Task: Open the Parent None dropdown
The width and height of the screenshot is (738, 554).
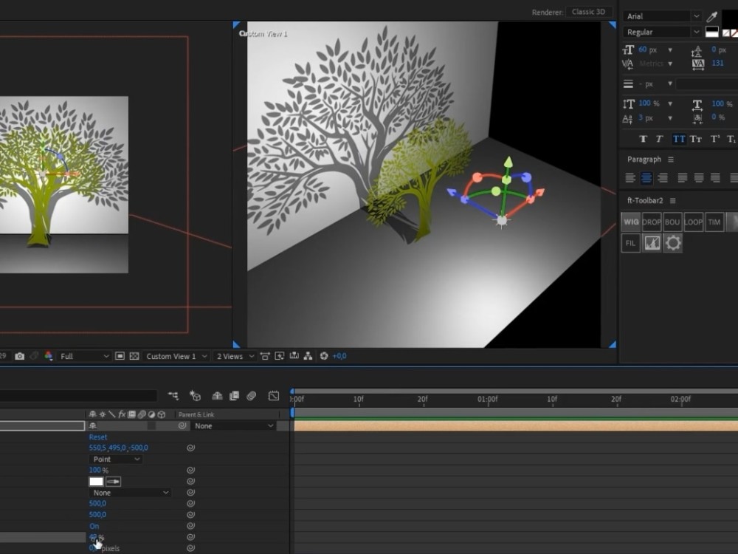Action: point(233,426)
